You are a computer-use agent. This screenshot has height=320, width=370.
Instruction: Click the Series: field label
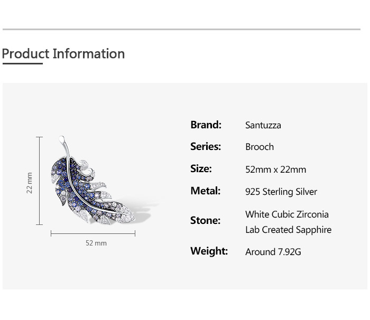(206, 147)
